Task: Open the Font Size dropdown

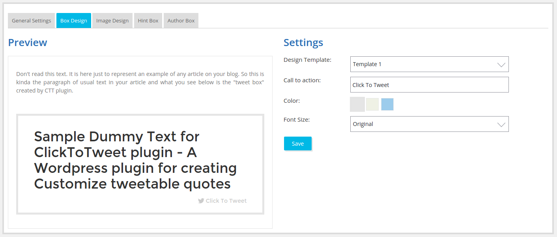Action: pos(429,124)
